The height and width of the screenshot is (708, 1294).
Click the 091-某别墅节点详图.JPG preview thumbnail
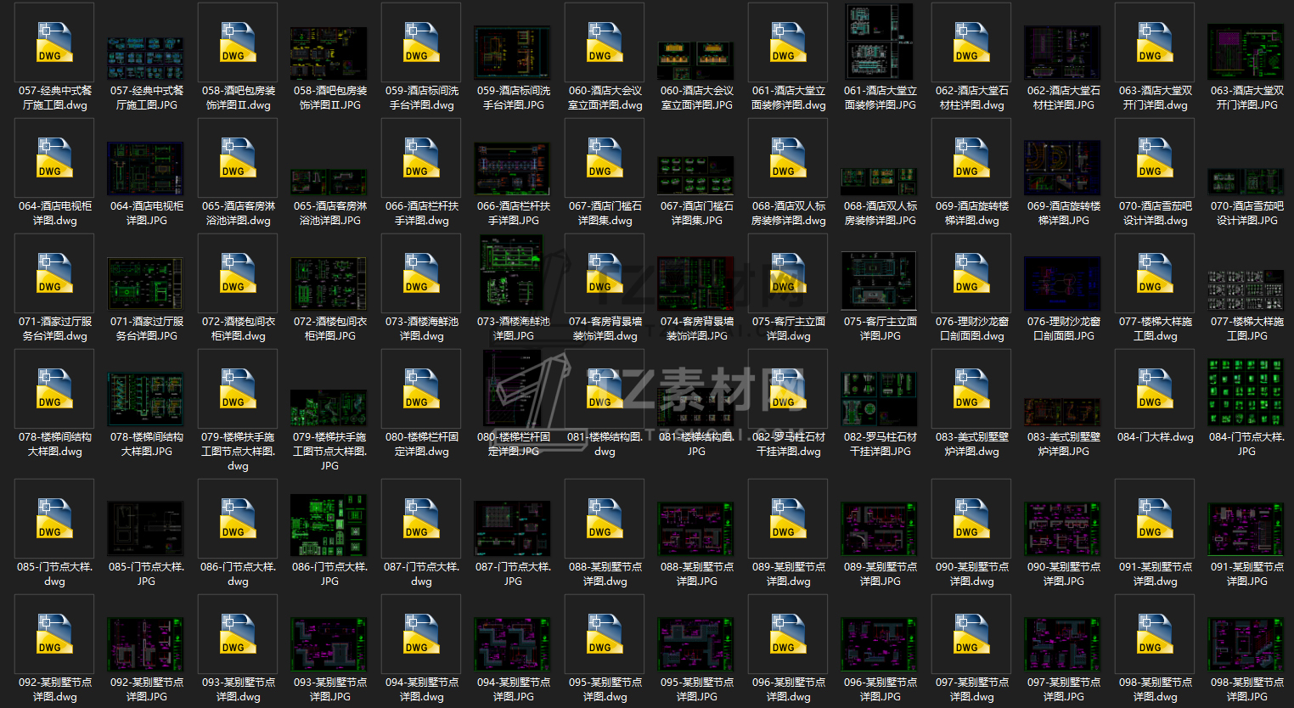(1246, 529)
